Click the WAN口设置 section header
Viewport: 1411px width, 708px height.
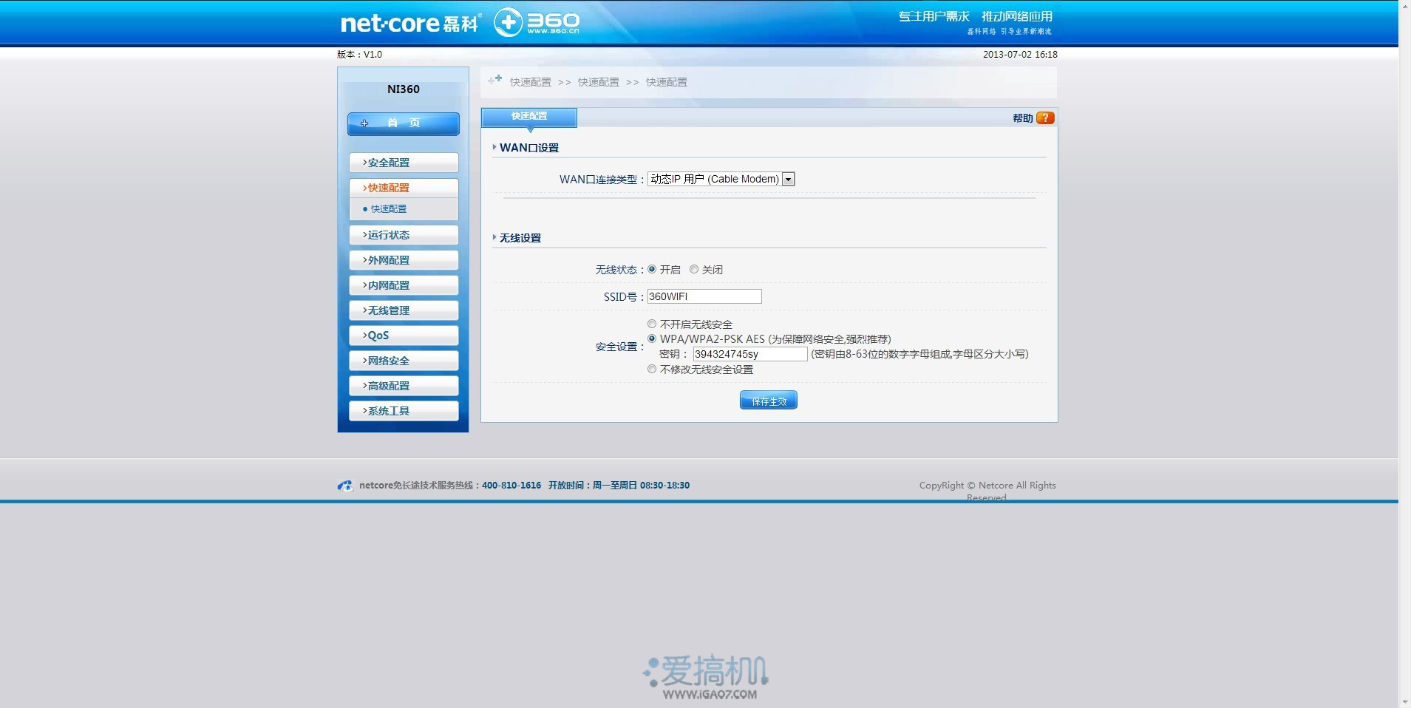point(529,148)
